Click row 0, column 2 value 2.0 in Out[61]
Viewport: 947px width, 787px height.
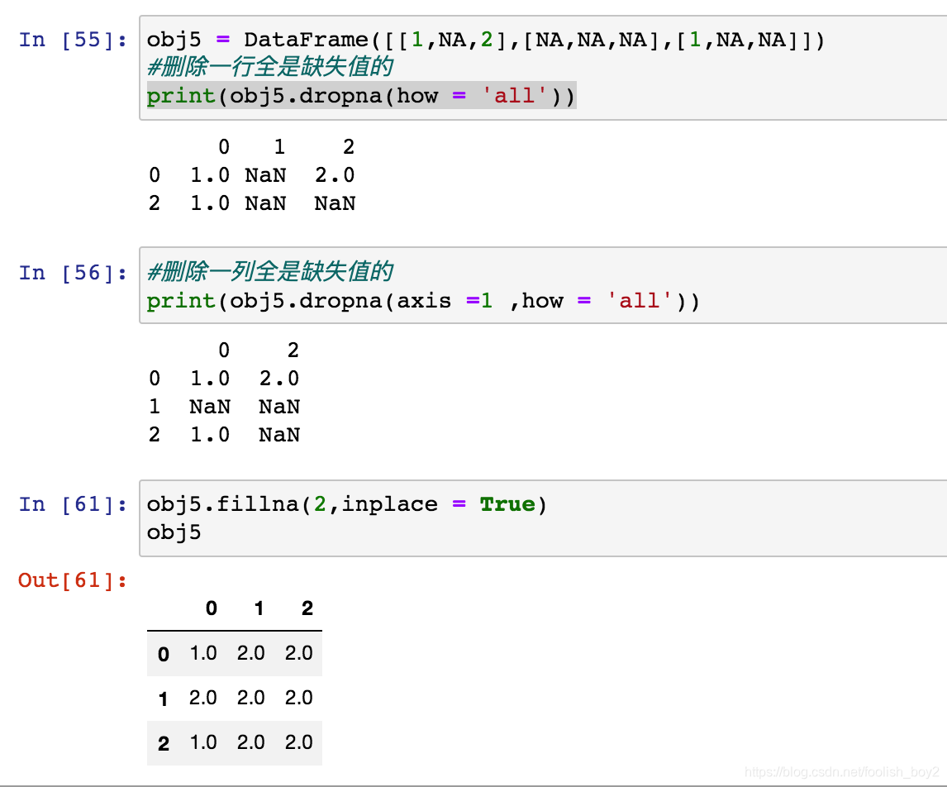point(299,653)
